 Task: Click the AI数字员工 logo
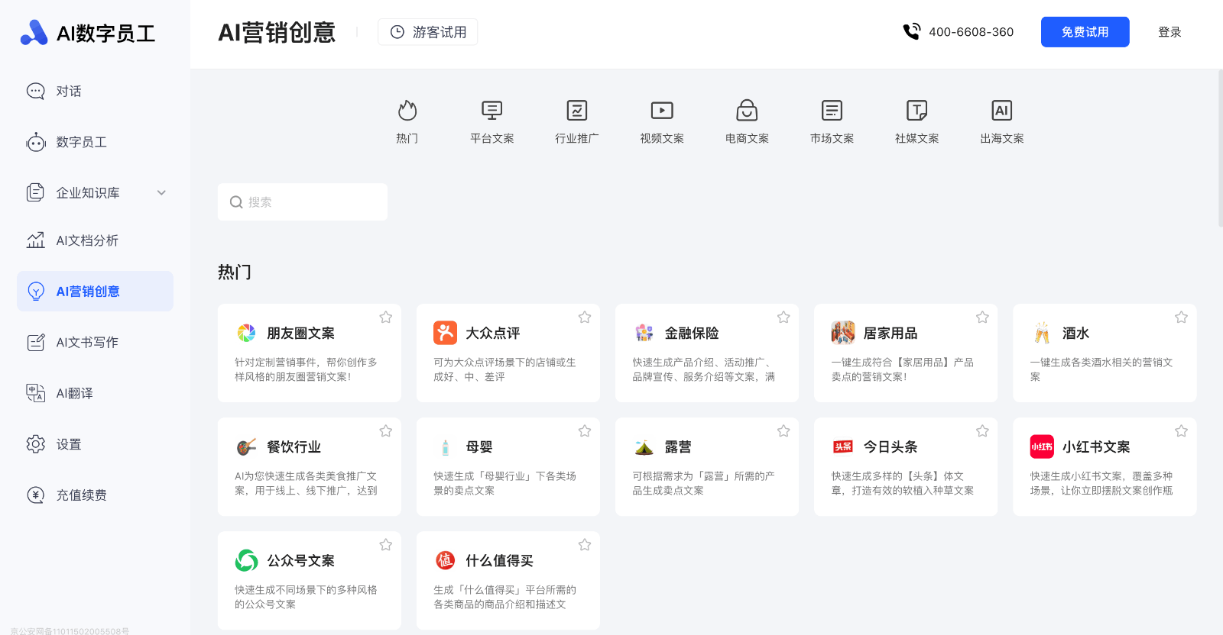click(88, 33)
